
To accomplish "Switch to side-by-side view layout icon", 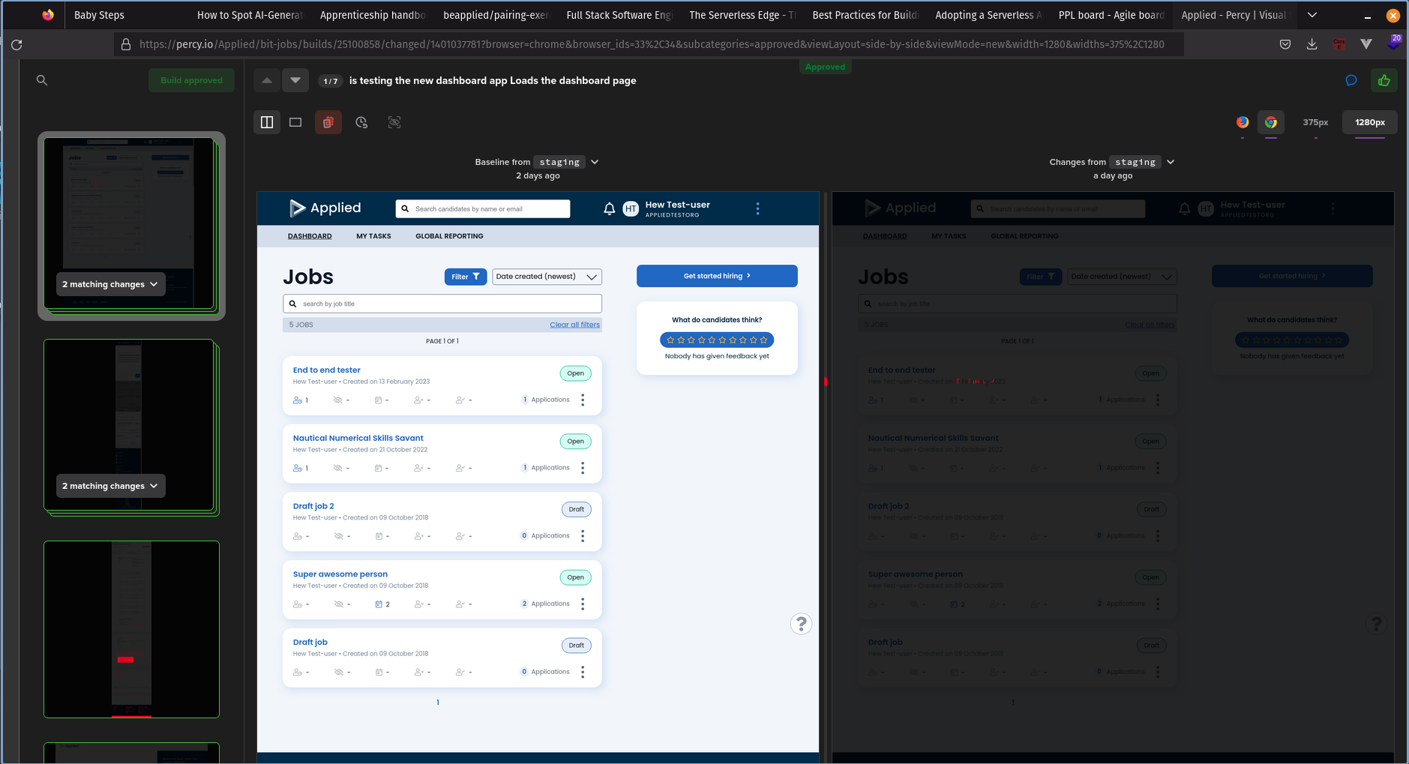I will click(x=267, y=122).
